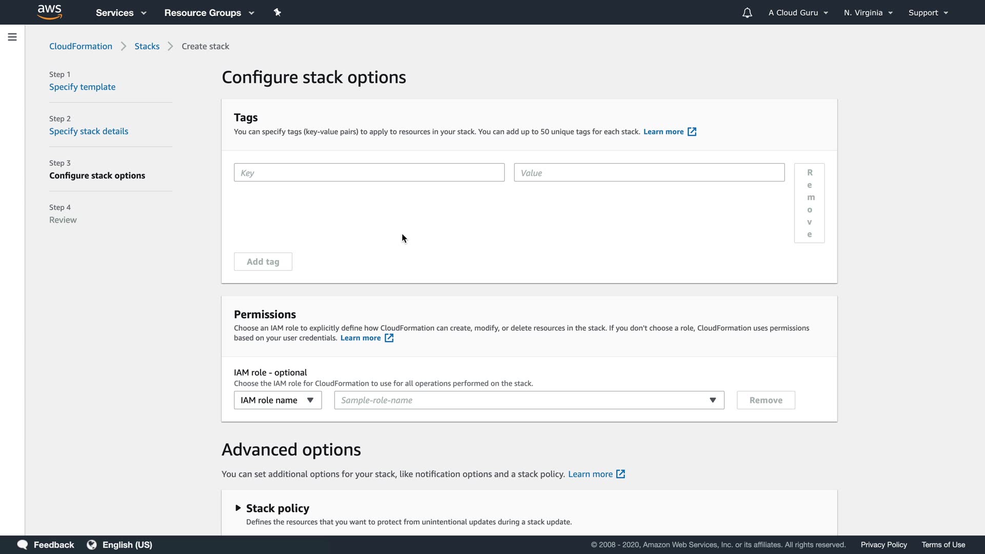The width and height of the screenshot is (985, 554).
Task: Click external link icon in Permissions section
Action: click(x=389, y=338)
